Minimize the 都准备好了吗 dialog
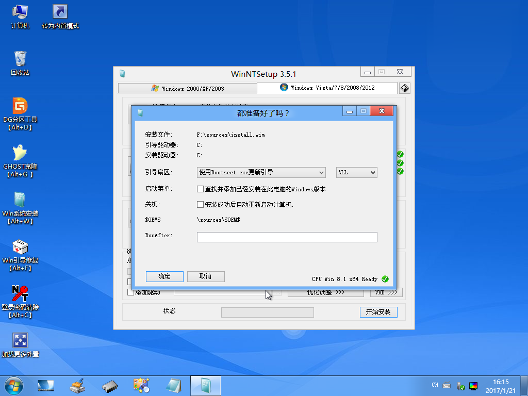 [350, 111]
